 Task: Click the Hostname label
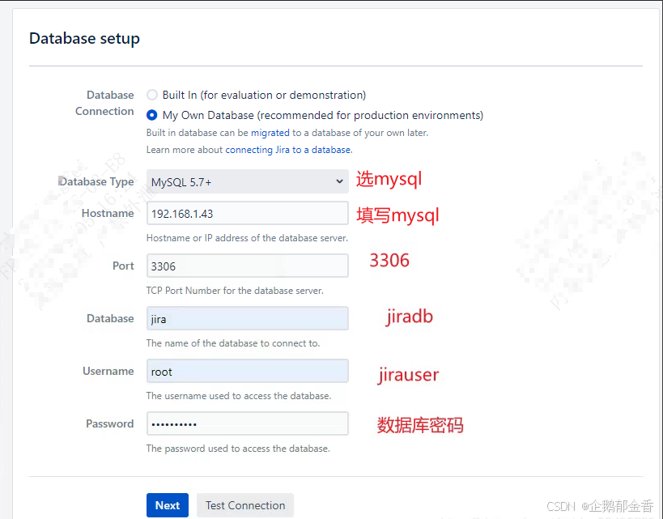[x=108, y=213]
